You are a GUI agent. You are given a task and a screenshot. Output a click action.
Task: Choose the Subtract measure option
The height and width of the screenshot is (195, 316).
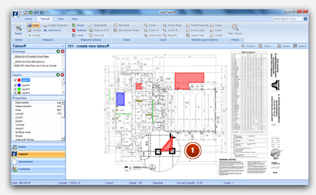(80, 30)
